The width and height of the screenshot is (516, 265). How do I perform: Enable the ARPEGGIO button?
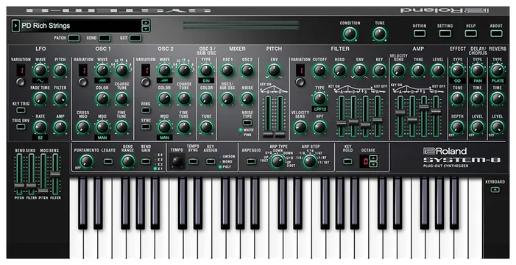pos(252,161)
